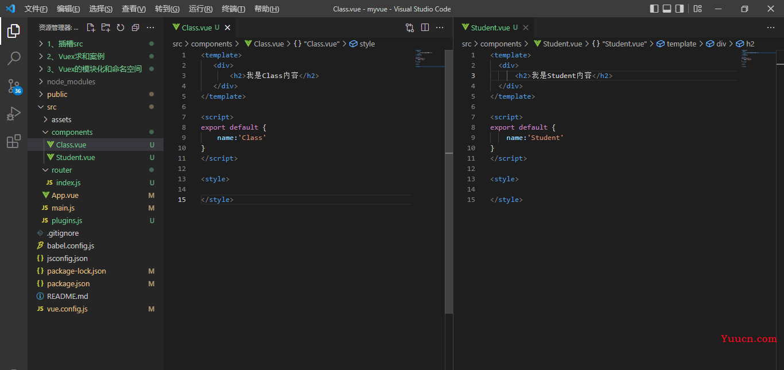Image resolution: width=784 pixels, height=370 pixels.
Task: Open the 文件(F) menu
Action: tap(36, 9)
